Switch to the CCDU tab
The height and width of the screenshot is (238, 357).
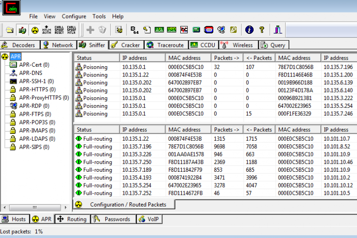pos(204,45)
